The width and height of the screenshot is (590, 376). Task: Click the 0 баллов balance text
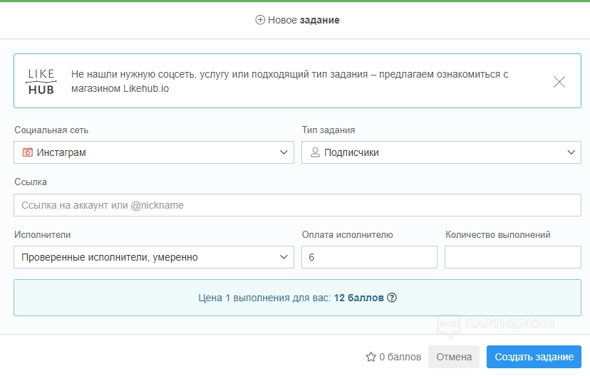click(x=400, y=357)
